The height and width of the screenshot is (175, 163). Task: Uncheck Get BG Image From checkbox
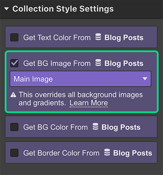(x=14, y=63)
